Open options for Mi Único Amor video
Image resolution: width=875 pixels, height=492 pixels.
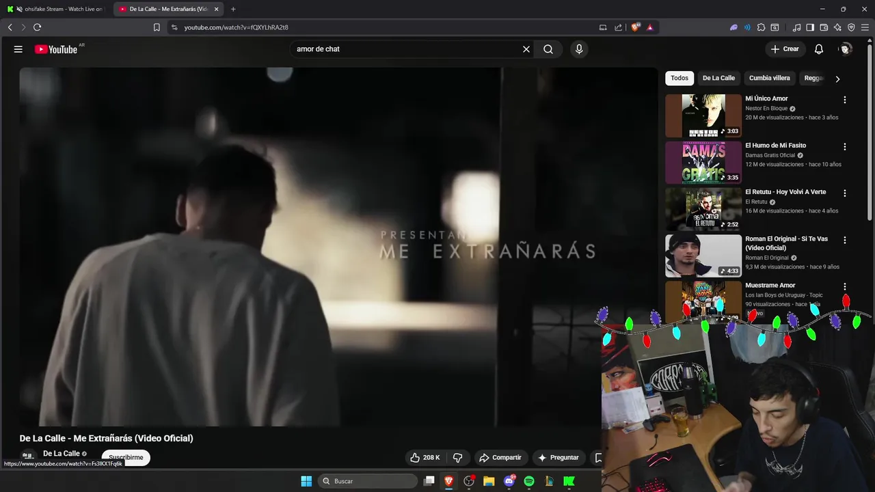point(844,100)
